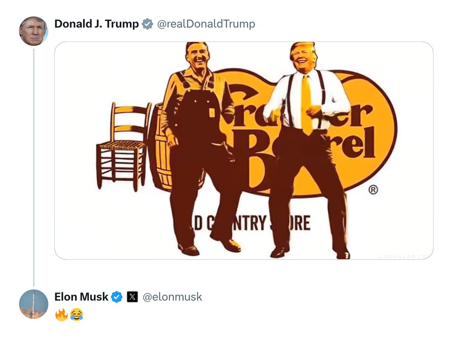Click the blue verified badge next to Elon Musk
451x342 pixels.
(117, 297)
